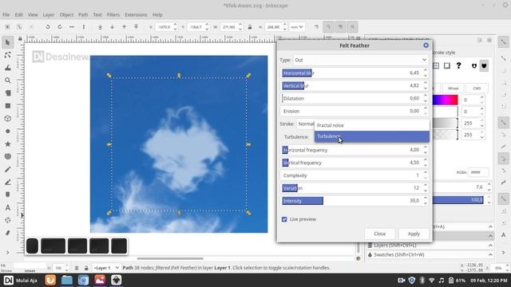Select the Spiral tool
511x287 pixels.
click(x=8, y=156)
